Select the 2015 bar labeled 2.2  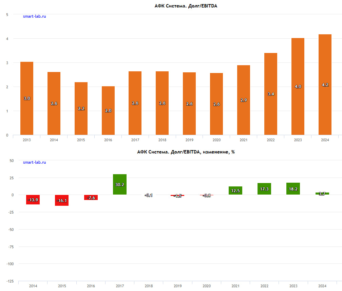(x=81, y=109)
